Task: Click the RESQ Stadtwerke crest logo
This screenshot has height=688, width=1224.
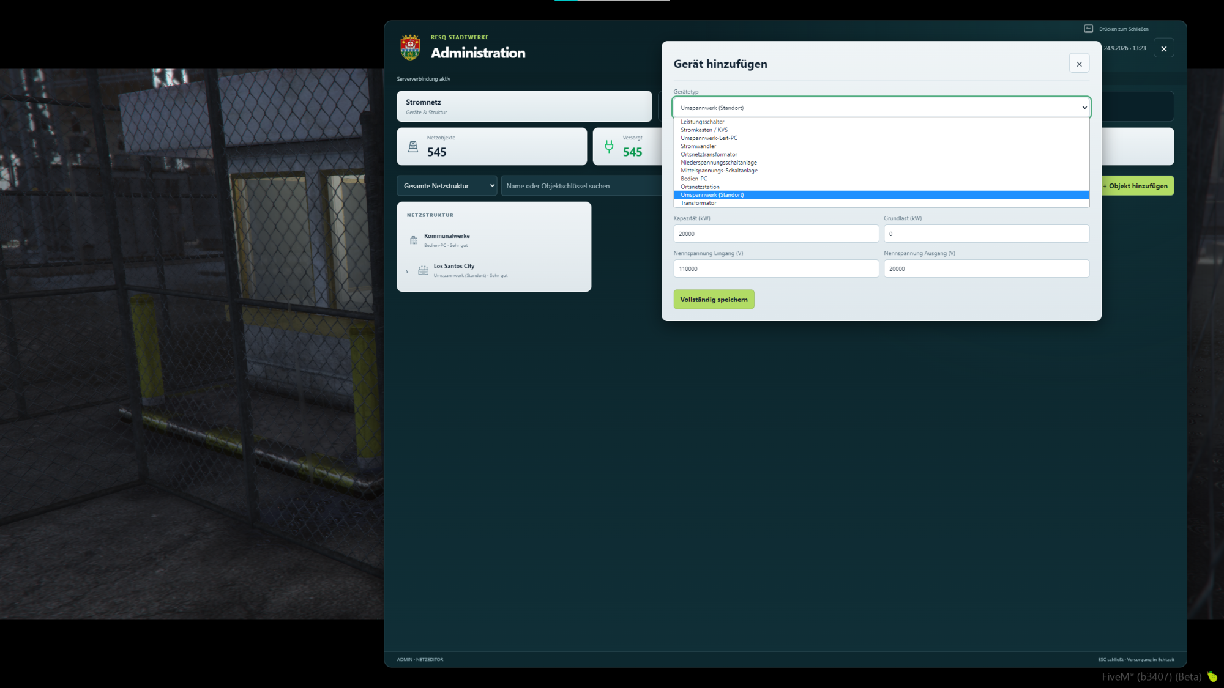Action: (410, 48)
